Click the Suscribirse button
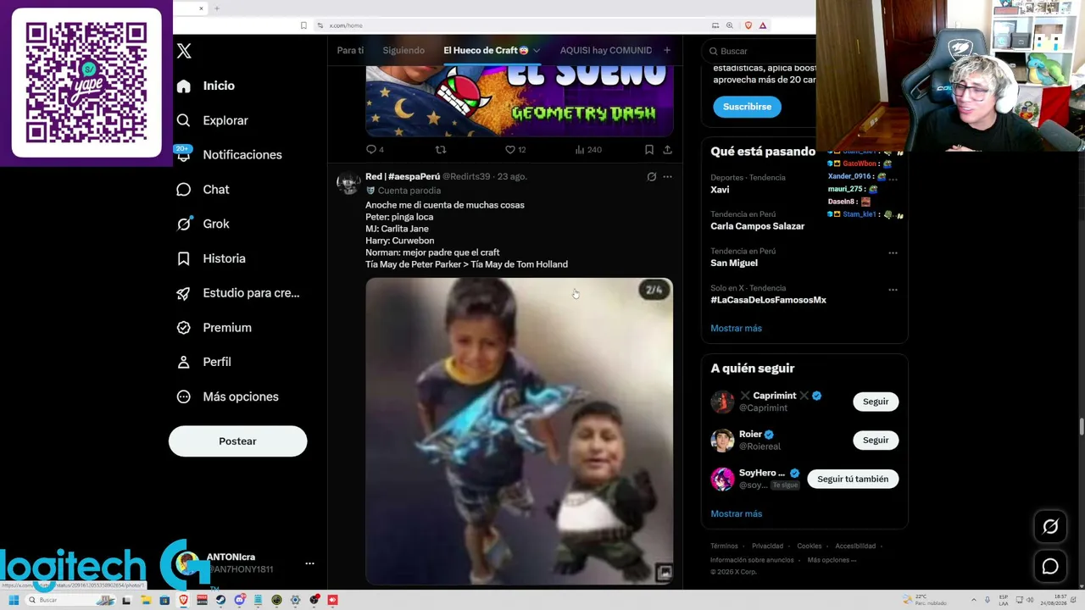 click(x=747, y=107)
